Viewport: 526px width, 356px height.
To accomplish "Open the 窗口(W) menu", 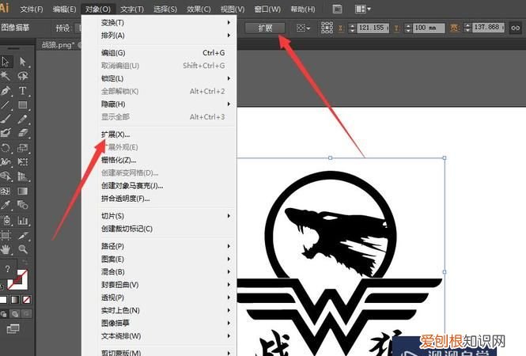I will pos(267,9).
